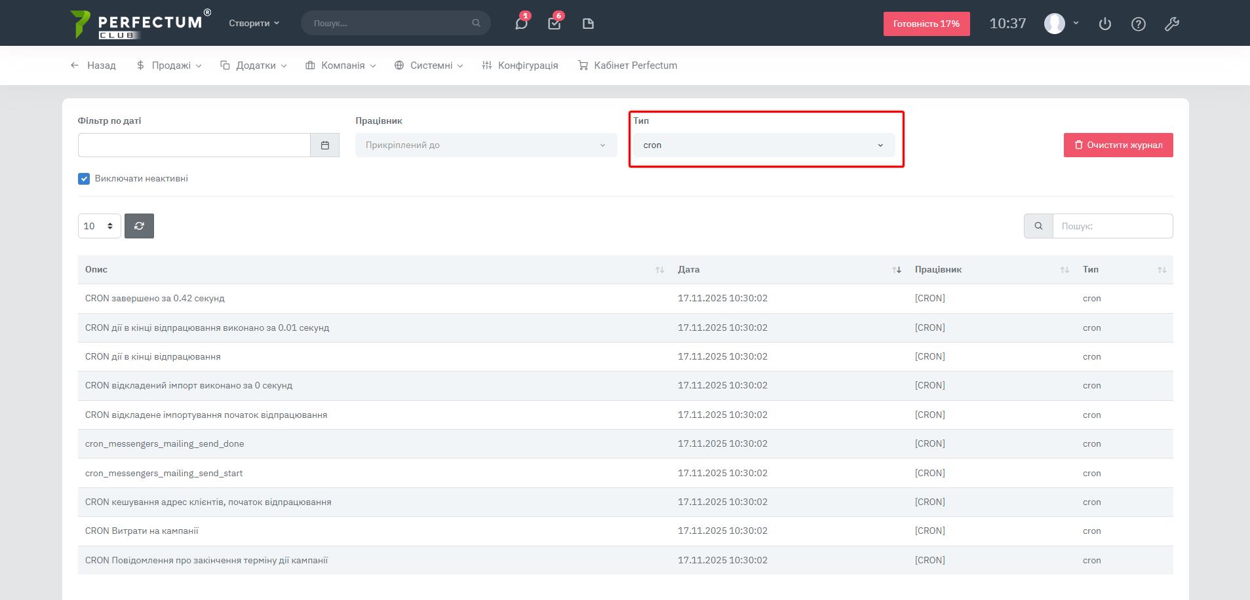The width and height of the screenshot is (1250, 600).
Task: Open the Продажі menu
Action: (x=169, y=66)
